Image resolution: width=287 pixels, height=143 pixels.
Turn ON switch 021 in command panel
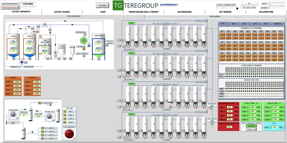[222, 56]
